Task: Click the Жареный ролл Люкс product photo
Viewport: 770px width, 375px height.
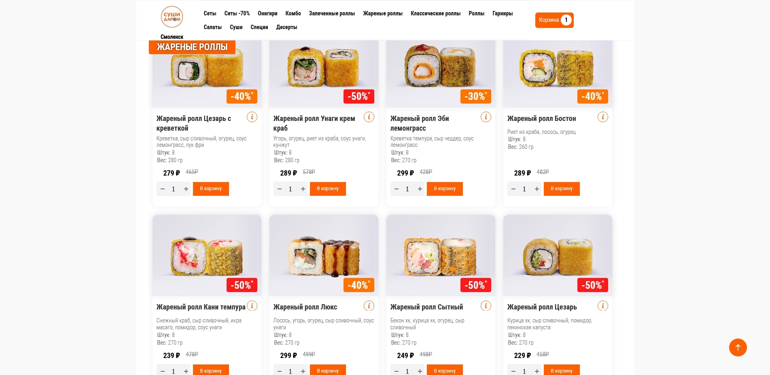Action: (x=324, y=255)
